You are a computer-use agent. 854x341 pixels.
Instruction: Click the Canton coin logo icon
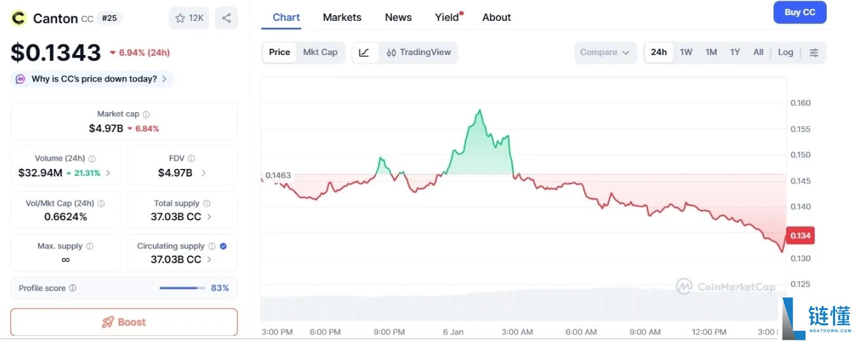[x=19, y=18]
